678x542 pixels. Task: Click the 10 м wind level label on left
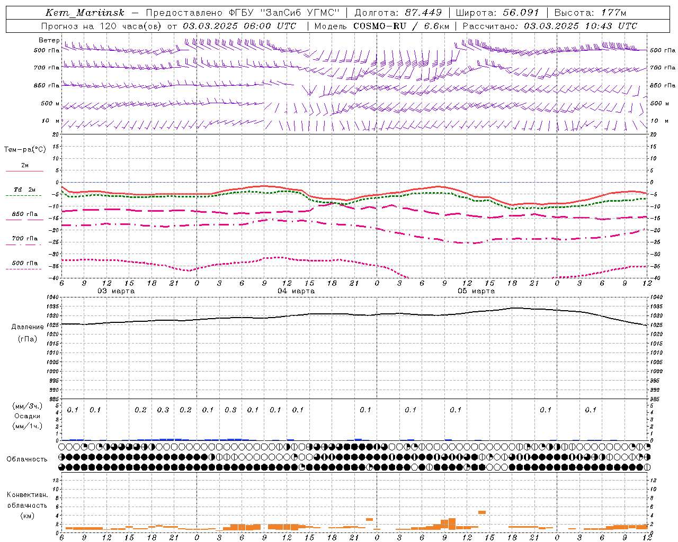(51, 121)
